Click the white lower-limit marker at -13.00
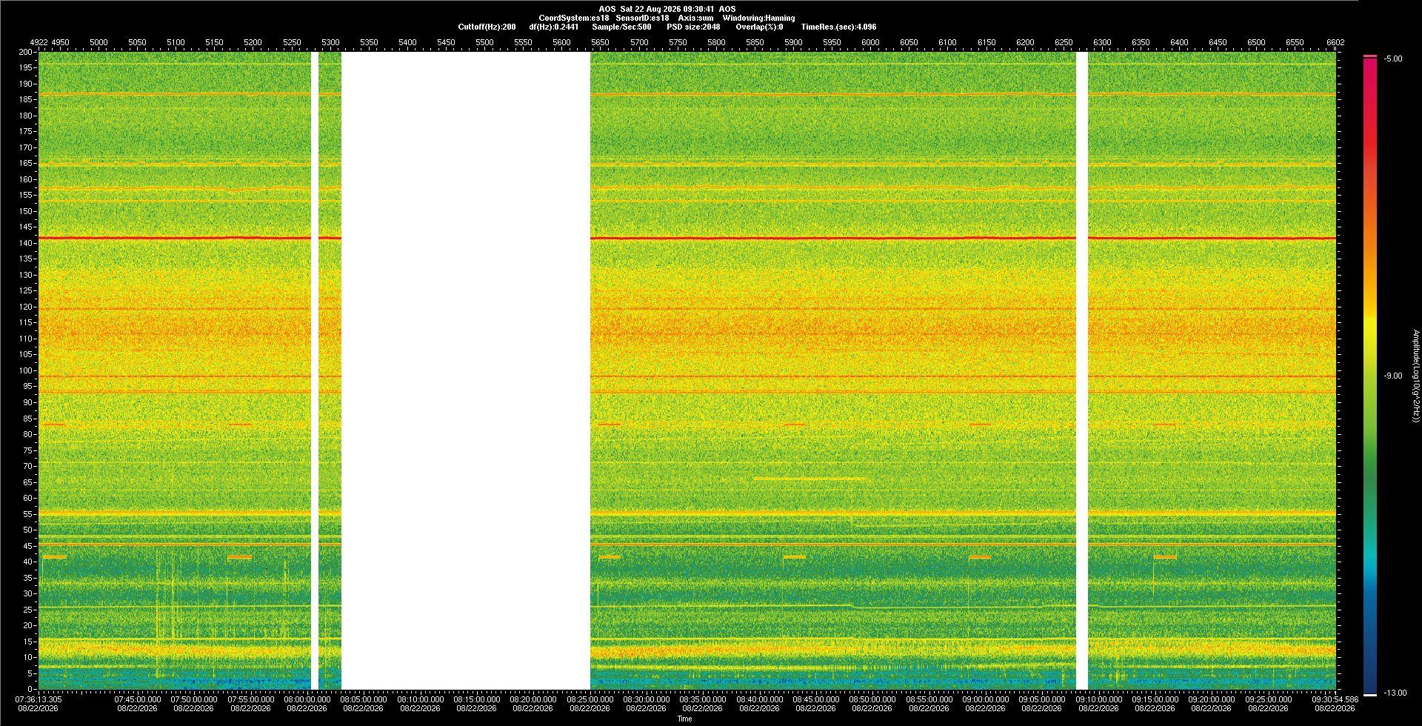Viewport: 1422px width, 726px height. 1370,695
